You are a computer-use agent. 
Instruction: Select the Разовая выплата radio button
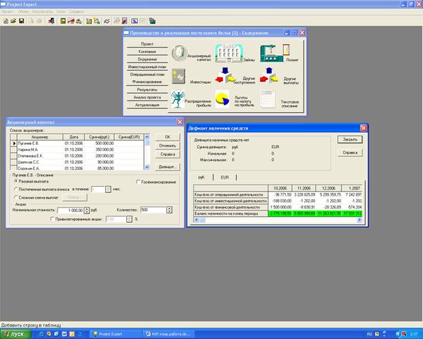15,182
